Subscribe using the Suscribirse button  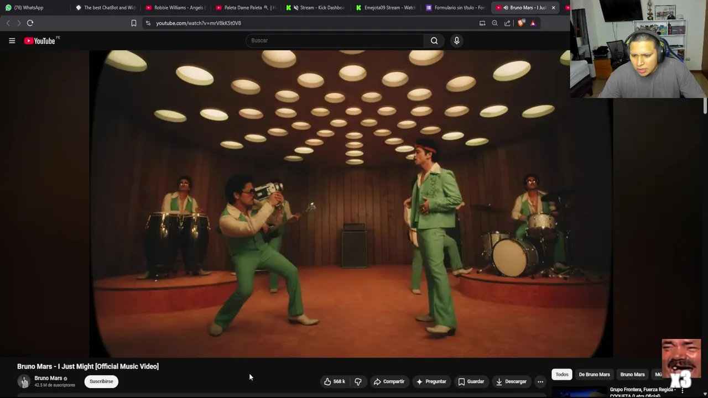[x=101, y=381]
